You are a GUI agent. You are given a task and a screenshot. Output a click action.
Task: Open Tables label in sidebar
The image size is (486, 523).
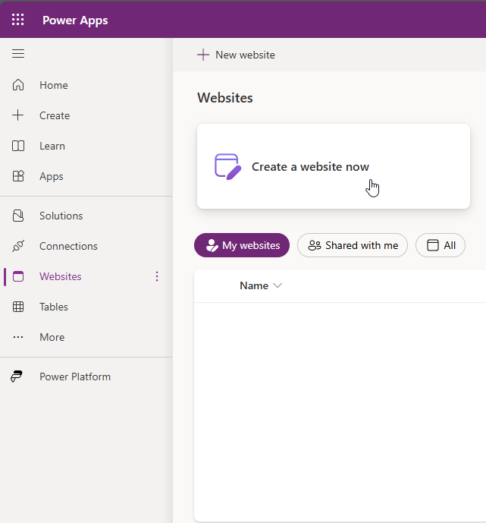pyautogui.click(x=54, y=307)
